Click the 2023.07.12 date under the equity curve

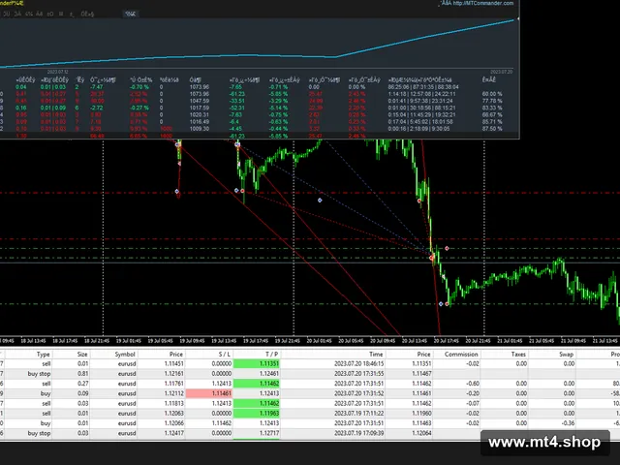[58, 72]
